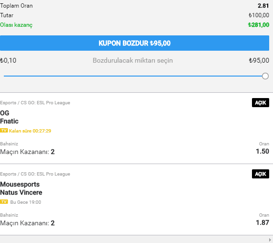This screenshot has height=243, width=273.
Task: Open the Fnatic team name
Action: [x=9, y=121]
